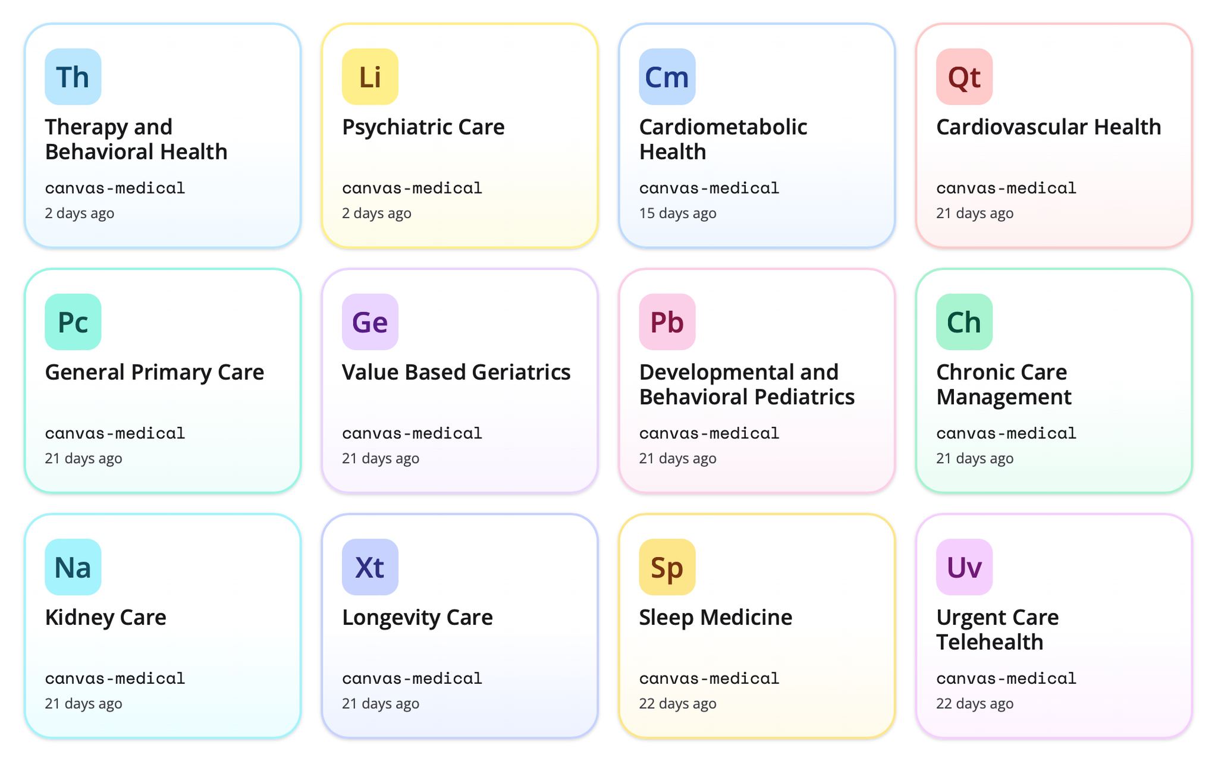Click the blue Th icon badge
The width and height of the screenshot is (1218, 764).
pos(73,77)
